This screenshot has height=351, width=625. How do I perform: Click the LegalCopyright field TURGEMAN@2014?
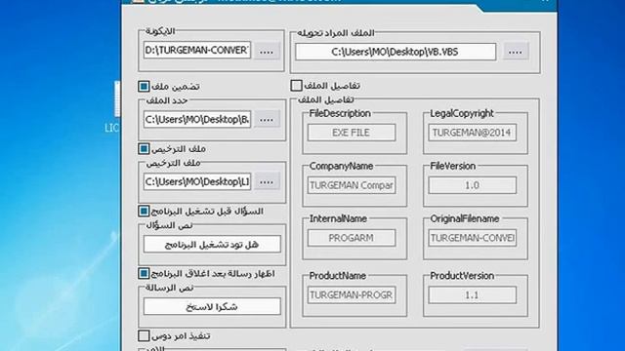click(472, 133)
